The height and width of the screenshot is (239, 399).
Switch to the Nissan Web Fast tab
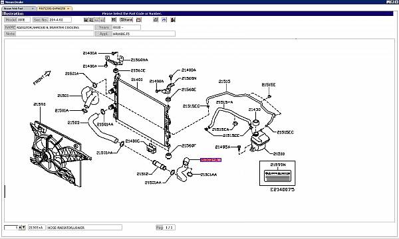pos(17,9)
